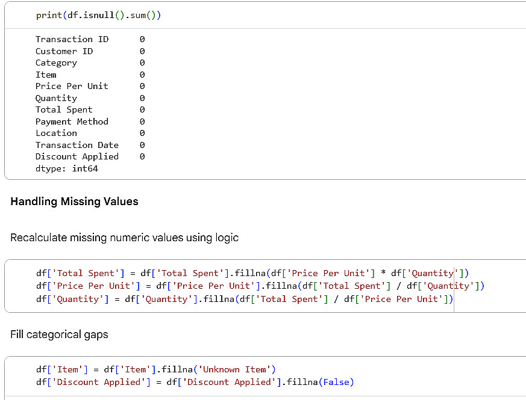Click the df['Item'] fillna code line
The image size is (526, 400).
(155, 369)
